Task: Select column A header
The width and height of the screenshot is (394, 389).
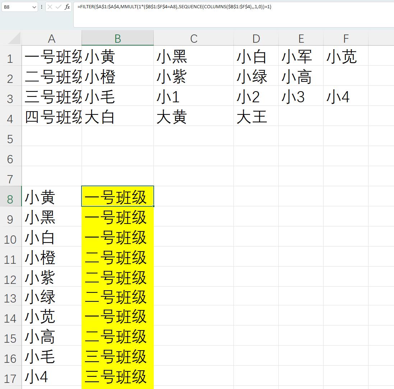Action: tap(51, 38)
